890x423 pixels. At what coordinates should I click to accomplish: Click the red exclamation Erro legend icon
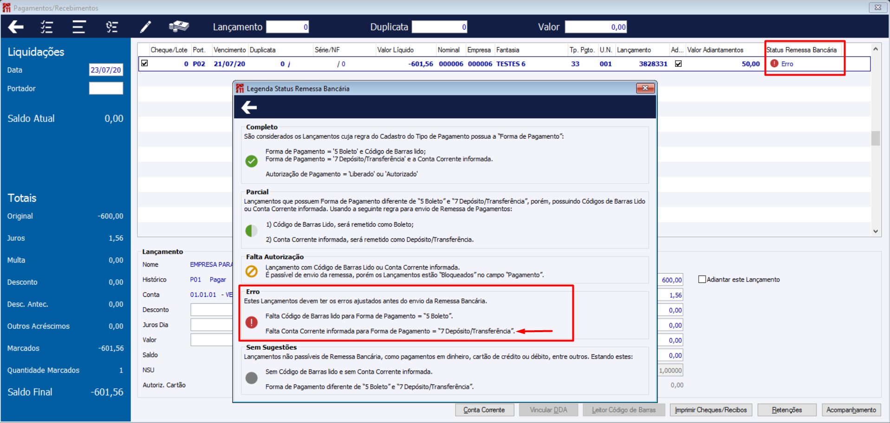pos(251,322)
